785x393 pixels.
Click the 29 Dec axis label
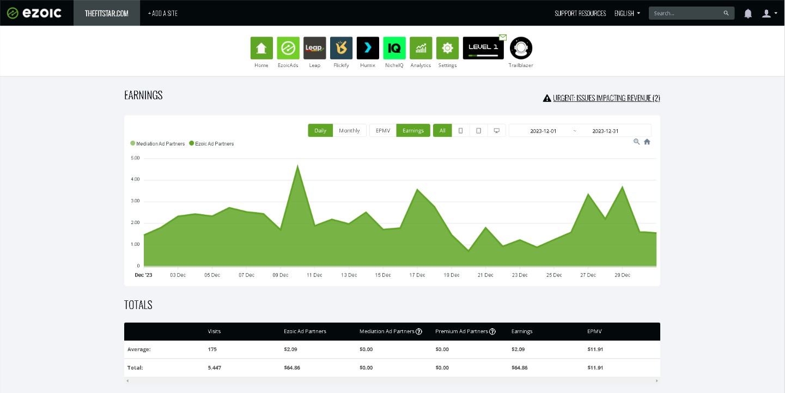pyautogui.click(x=622, y=275)
